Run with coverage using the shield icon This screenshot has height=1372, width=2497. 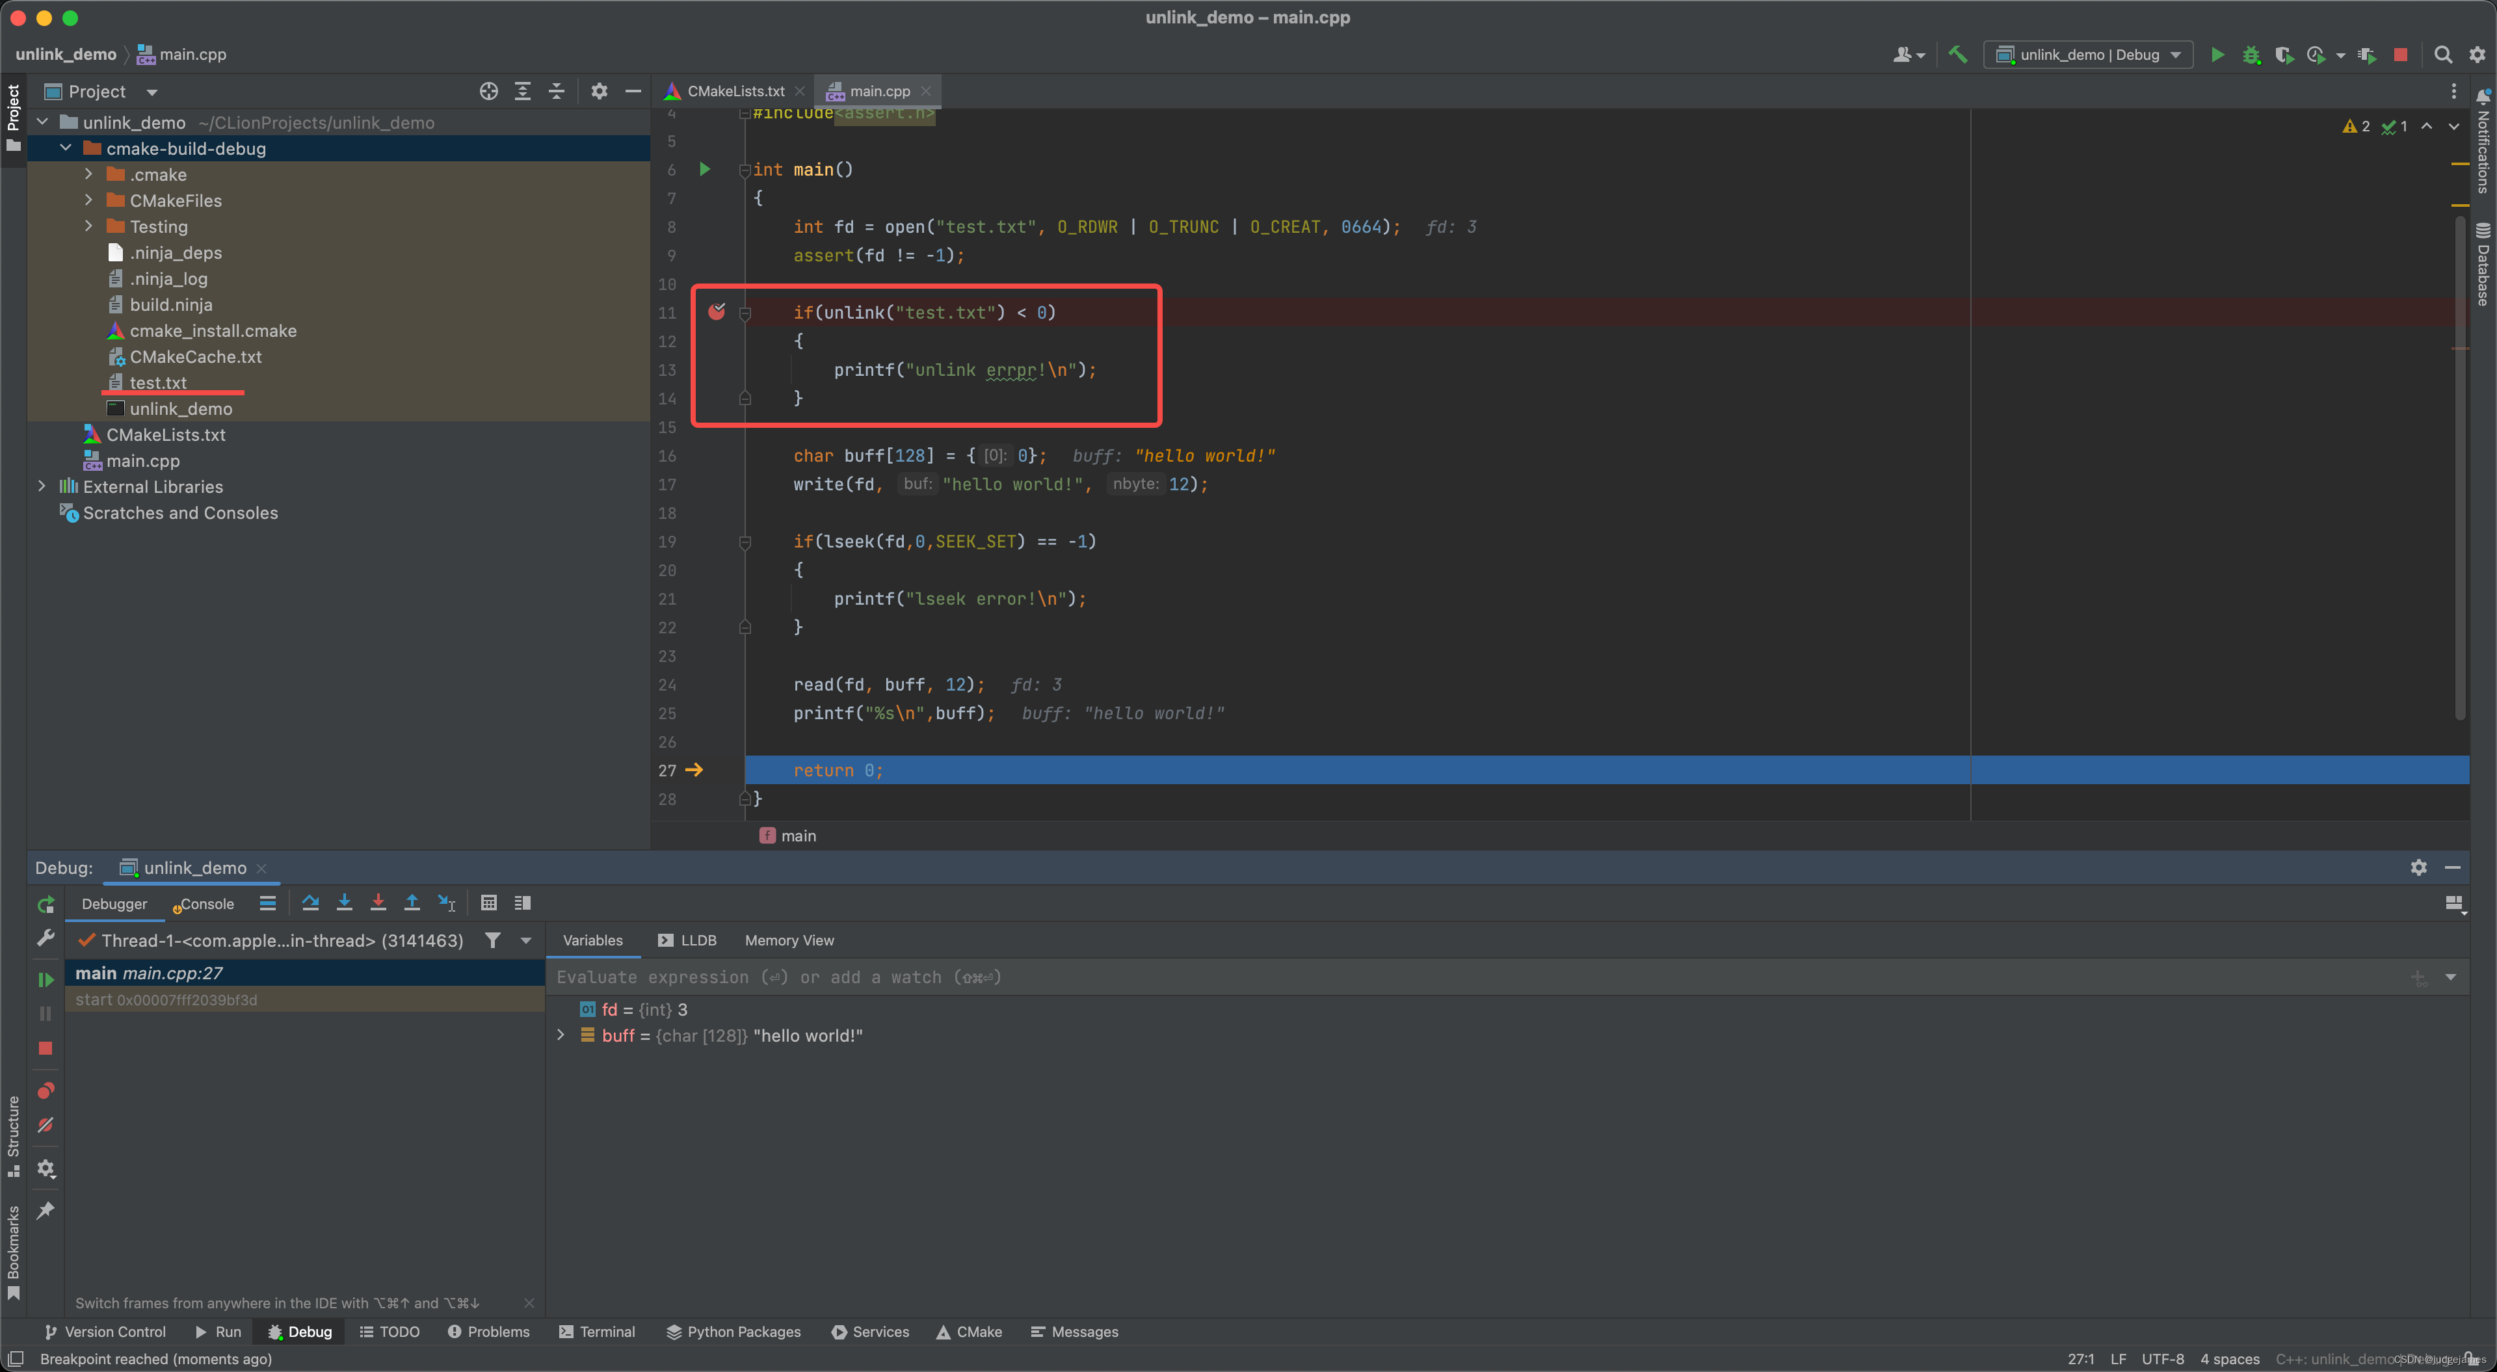tap(2284, 55)
